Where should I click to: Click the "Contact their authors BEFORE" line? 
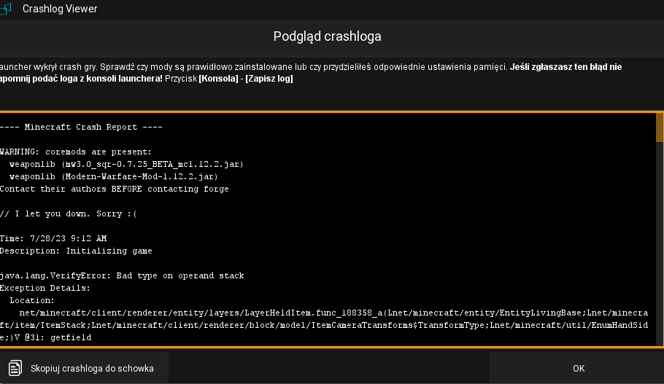coord(114,189)
